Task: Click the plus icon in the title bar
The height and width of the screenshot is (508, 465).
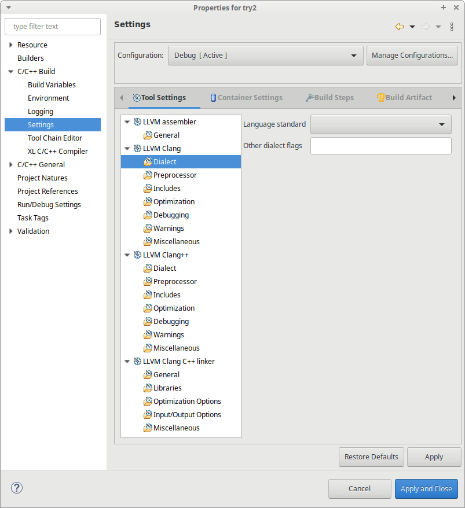Action: 443,7
